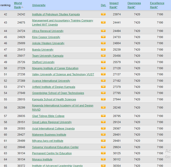Open Valley University of Science and Technology link
Viewport: 171px width, 167px height.
[x=63, y=74]
